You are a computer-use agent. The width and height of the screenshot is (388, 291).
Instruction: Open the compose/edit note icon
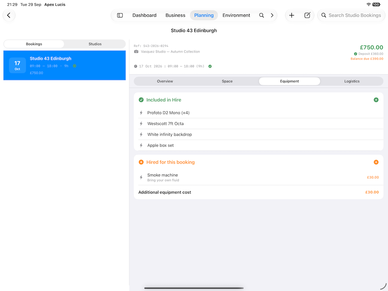coord(307,15)
